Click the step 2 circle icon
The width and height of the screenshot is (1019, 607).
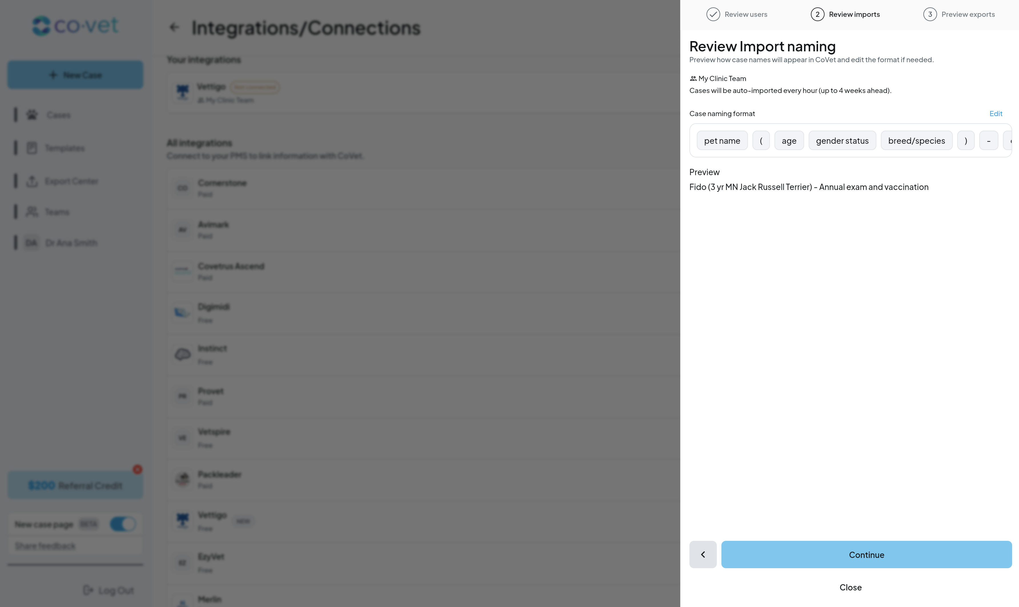tap(817, 14)
